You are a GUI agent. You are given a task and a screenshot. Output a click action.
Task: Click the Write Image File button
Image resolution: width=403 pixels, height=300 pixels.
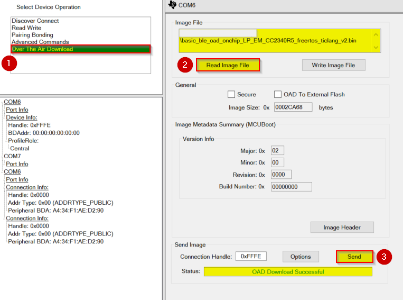pos(333,65)
